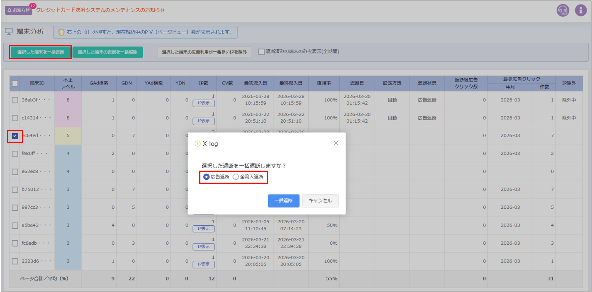Screen dimensions: 592x292
Task: Click 選択した端末の遮断を一括解除 button
Action: point(107,52)
